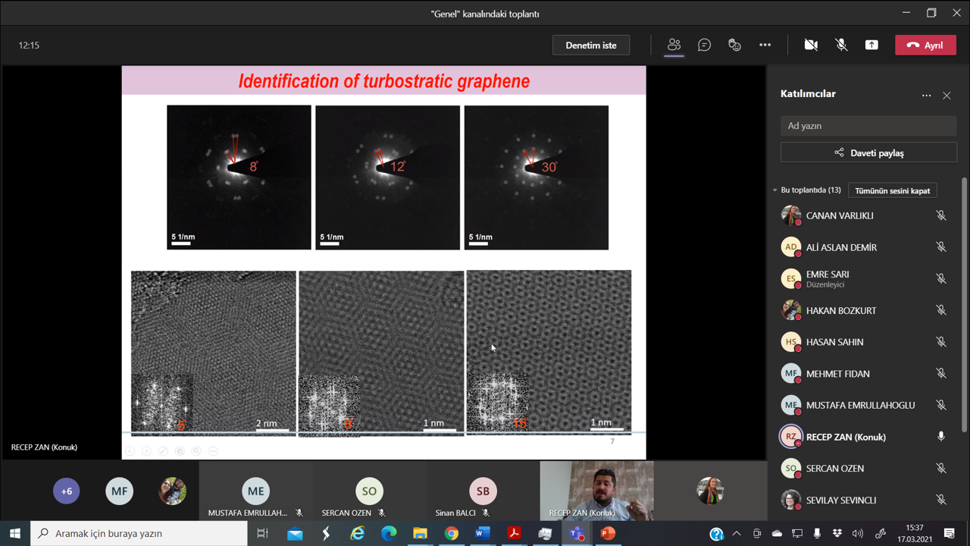Open the meeting chat icon
970x546 pixels.
click(704, 45)
